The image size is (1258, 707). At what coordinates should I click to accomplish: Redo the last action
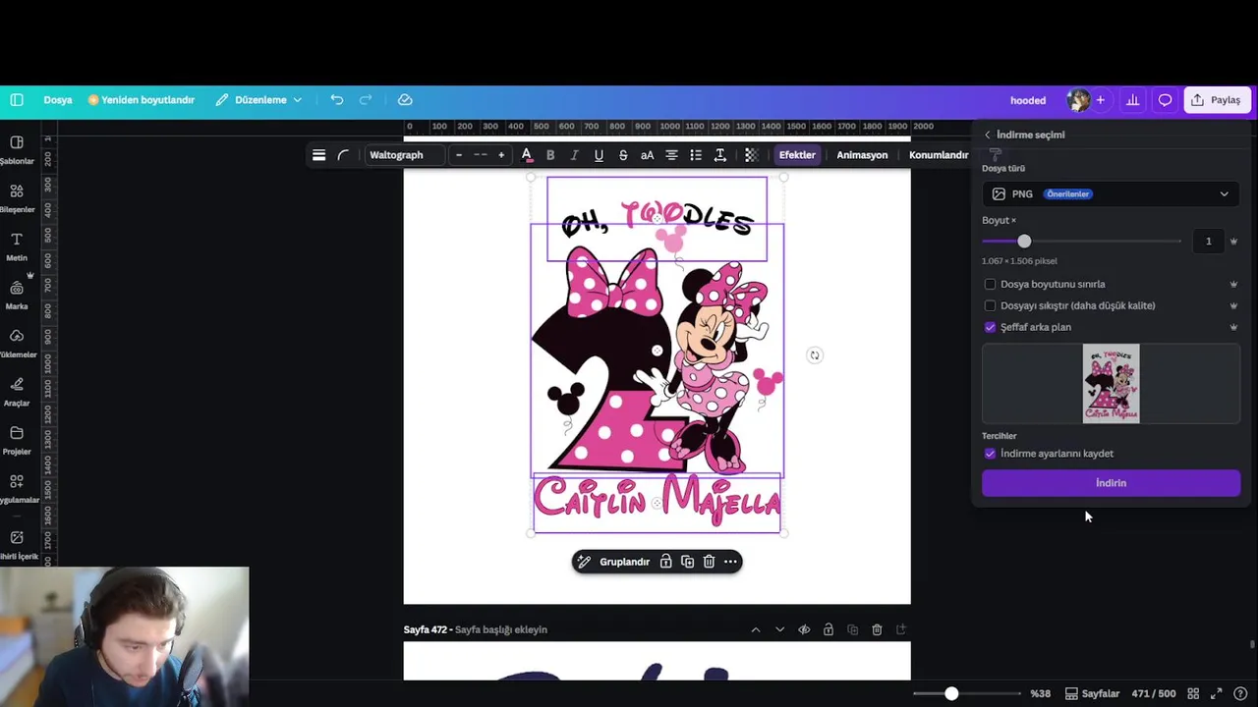click(366, 100)
